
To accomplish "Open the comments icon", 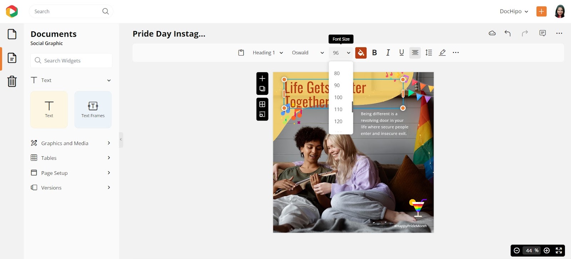I will pos(542,33).
